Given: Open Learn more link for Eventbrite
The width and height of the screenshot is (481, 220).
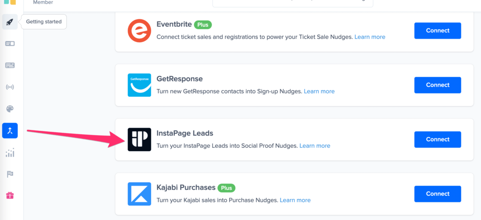Looking at the screenshot, I should (x=370, y=37).
